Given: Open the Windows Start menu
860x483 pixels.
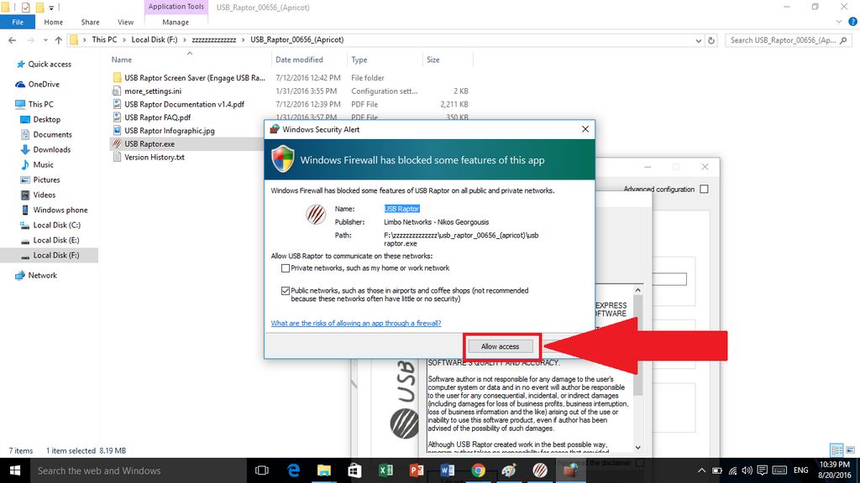Looking at the screenshot, I should (x=15, y=470).
